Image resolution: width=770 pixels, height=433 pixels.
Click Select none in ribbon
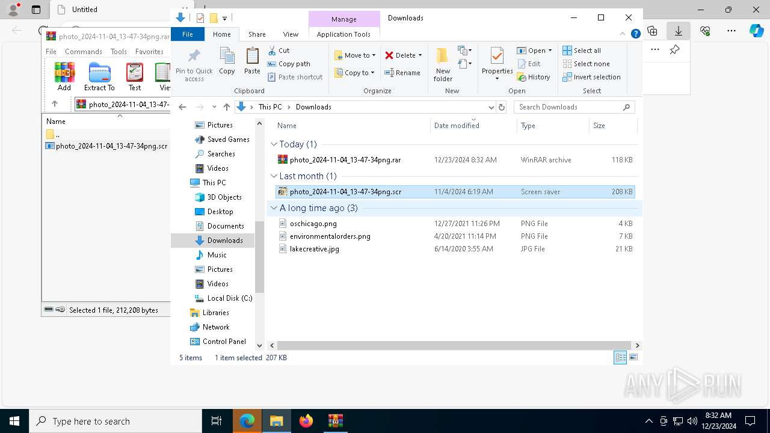[587, 64]
